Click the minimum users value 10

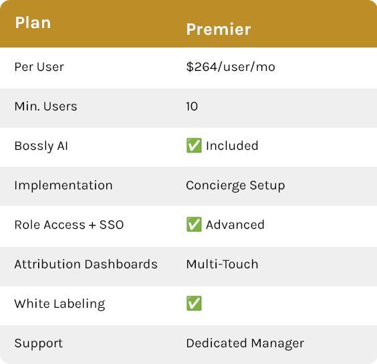[192, 106]
